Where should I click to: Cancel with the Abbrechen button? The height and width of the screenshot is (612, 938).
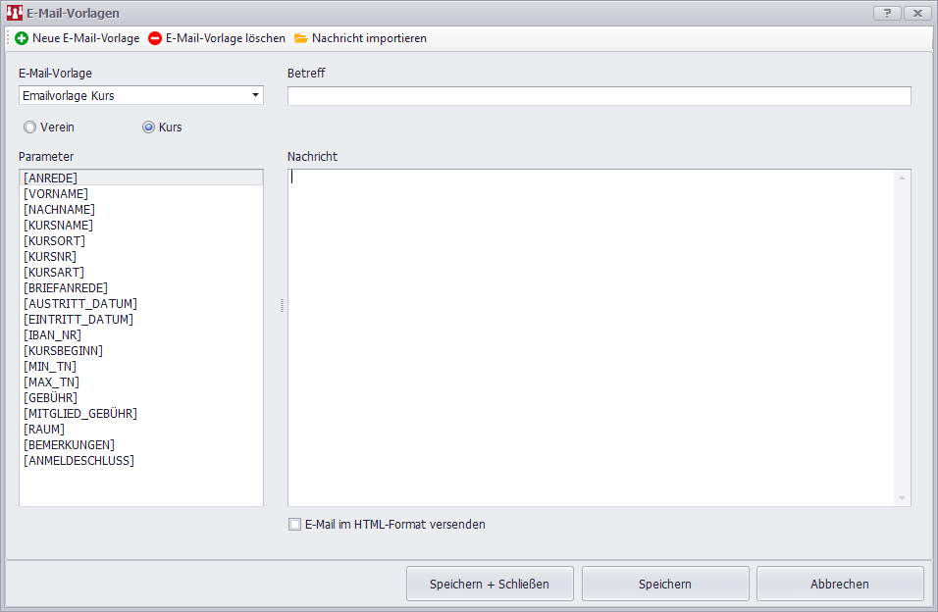coord(839,584)
